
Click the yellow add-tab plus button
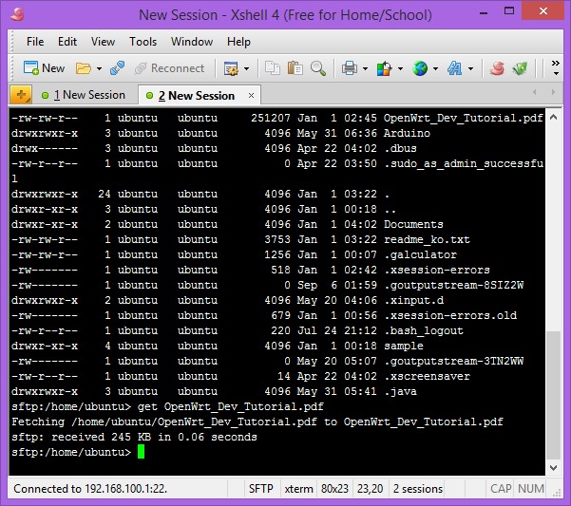pos(21,95)
